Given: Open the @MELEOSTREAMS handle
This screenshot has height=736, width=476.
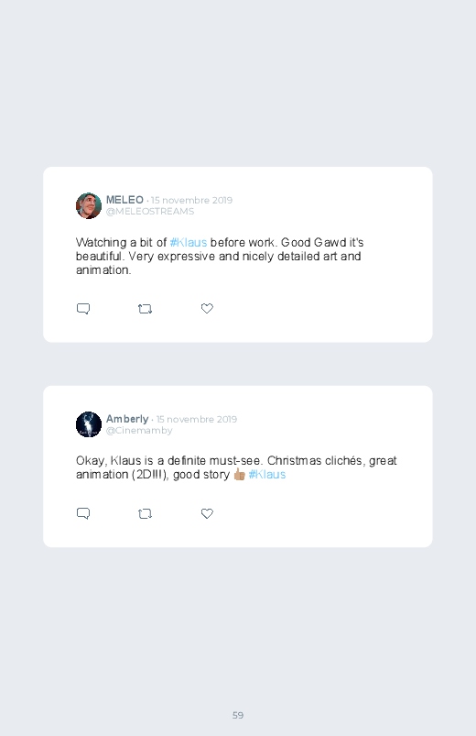Looking at the screenshot, I should pyautogui.click(x=150, y=211).
